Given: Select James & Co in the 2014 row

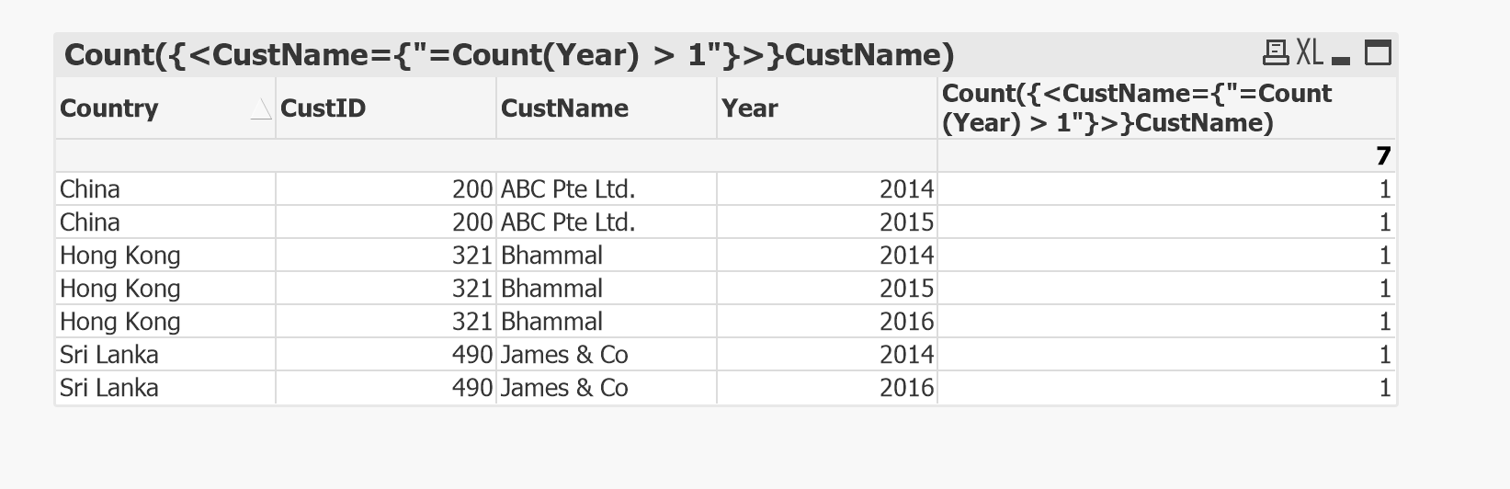Looking at the screenshot, I should [x=564, y=355].
